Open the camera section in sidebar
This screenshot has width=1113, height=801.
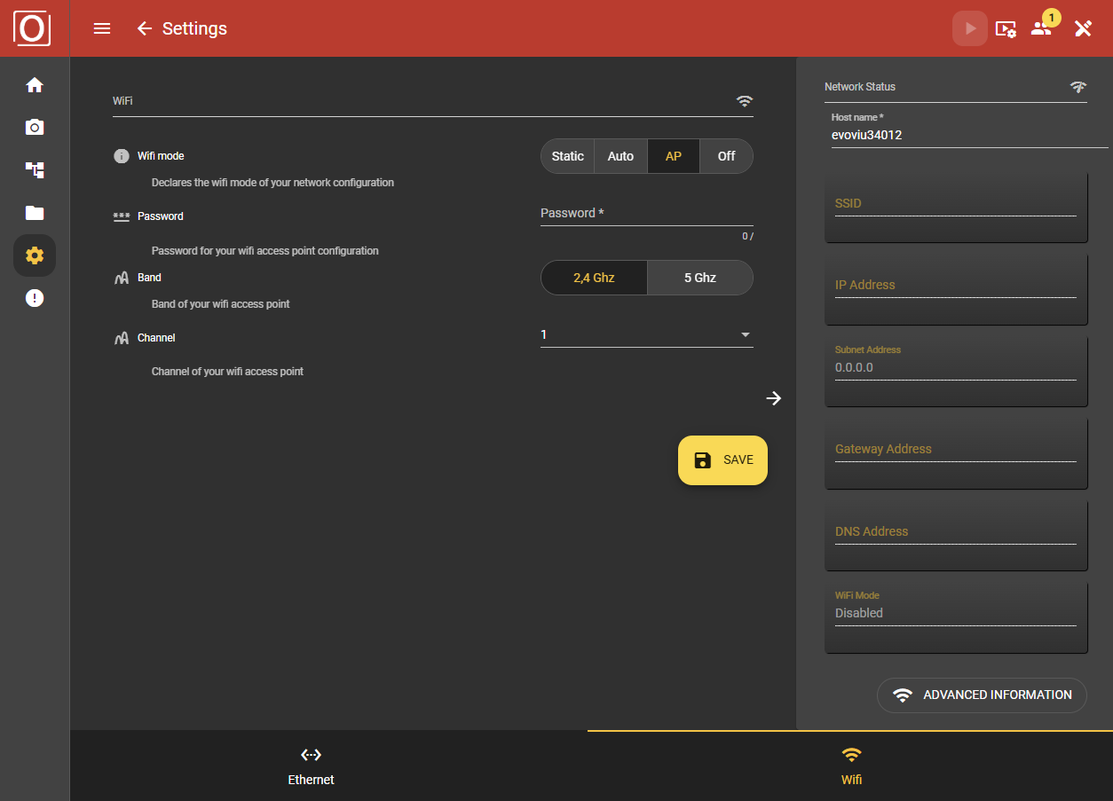tap(35, 128)
